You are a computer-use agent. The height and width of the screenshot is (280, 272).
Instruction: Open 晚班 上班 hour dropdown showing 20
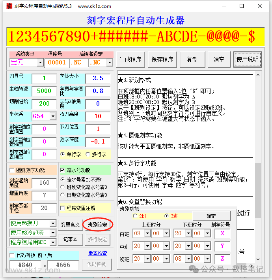coord(147,259)
